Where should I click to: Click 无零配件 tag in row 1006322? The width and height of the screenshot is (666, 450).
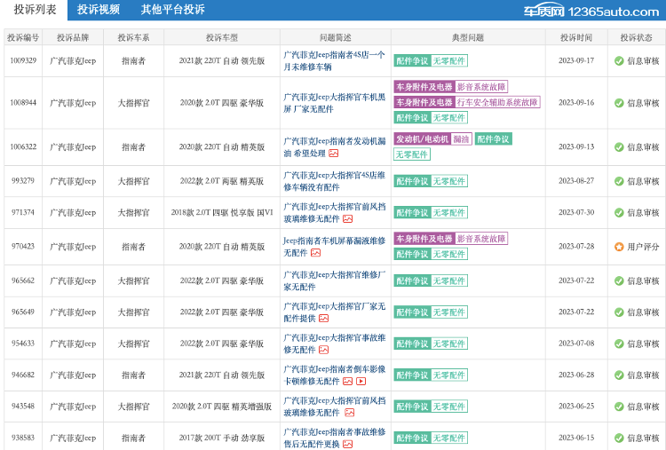tap(411, 154)
